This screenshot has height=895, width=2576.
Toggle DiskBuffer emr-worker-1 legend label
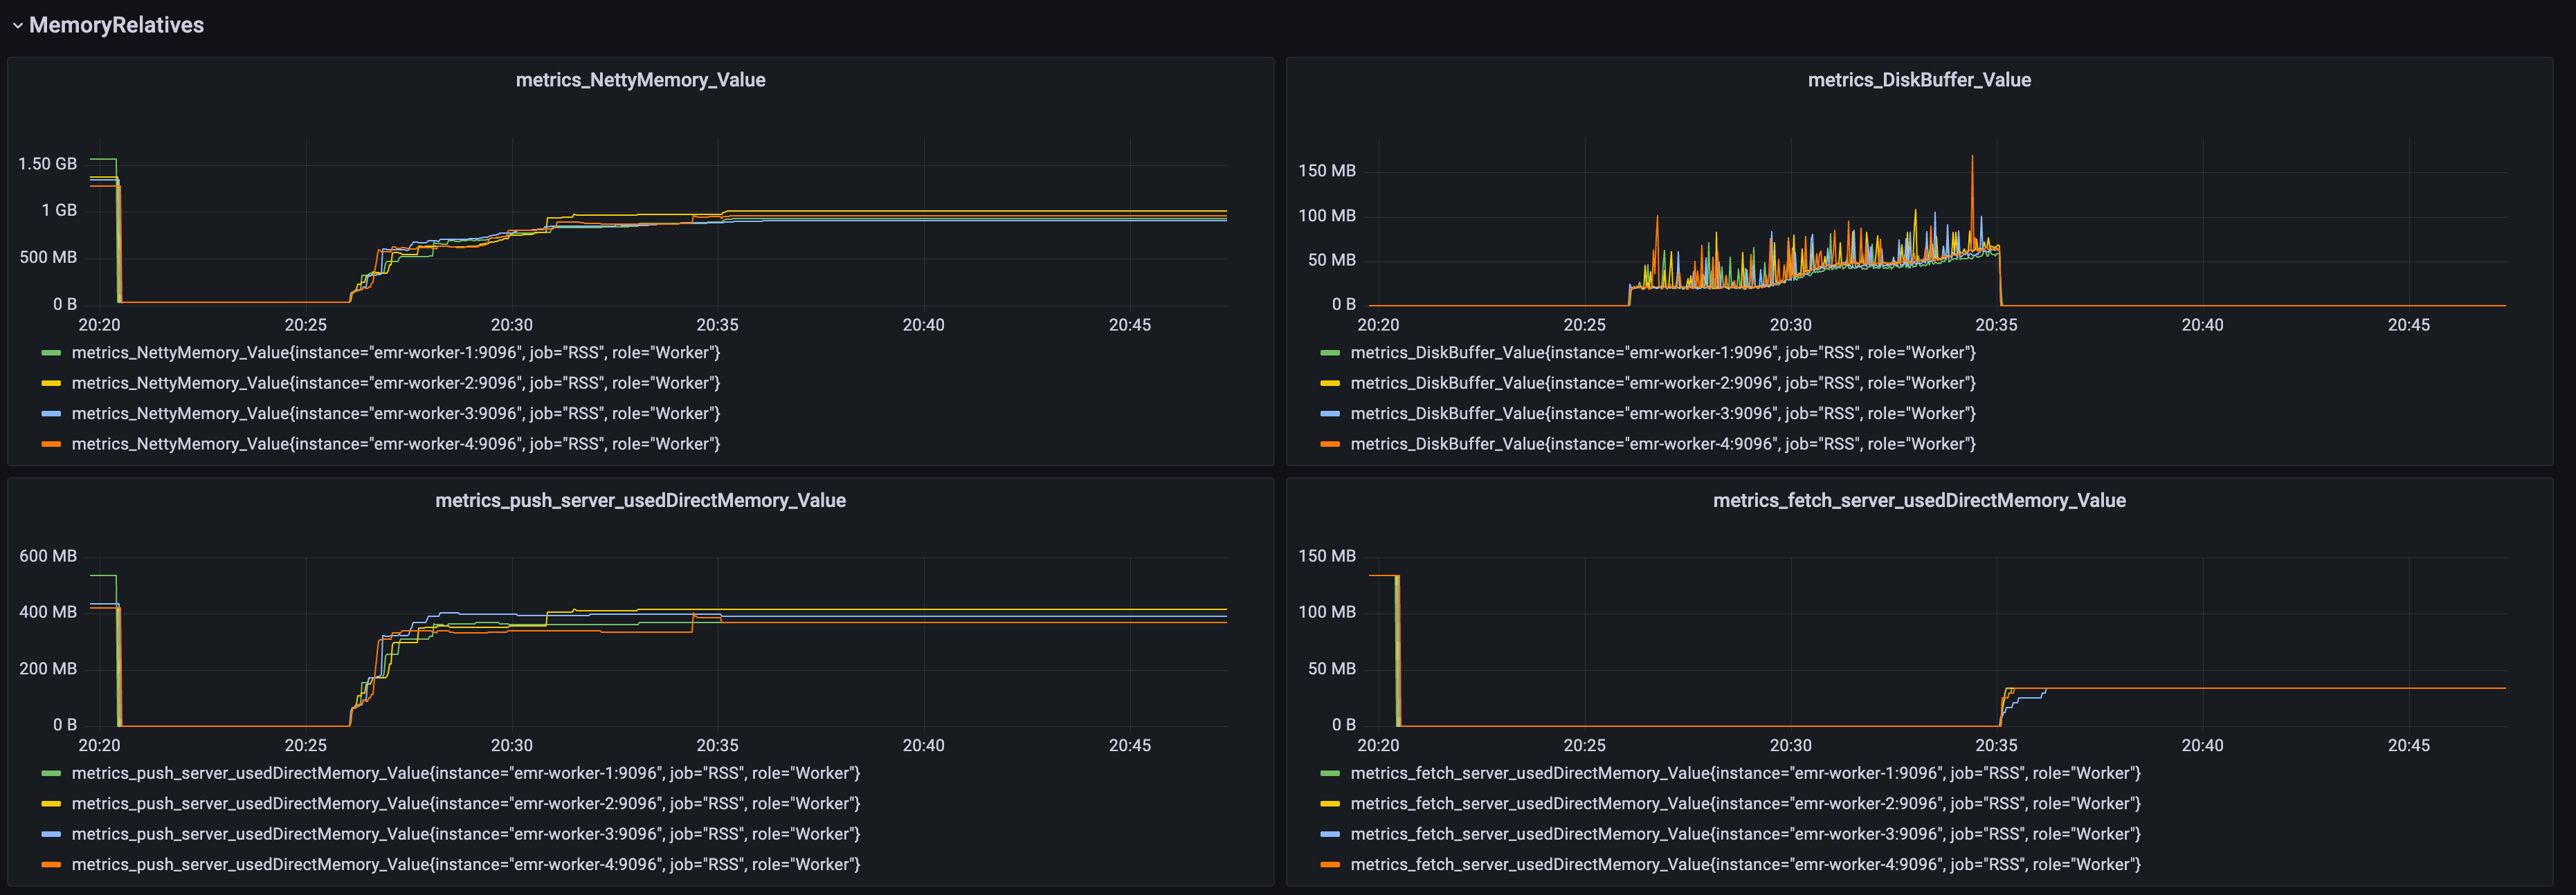1663,353
